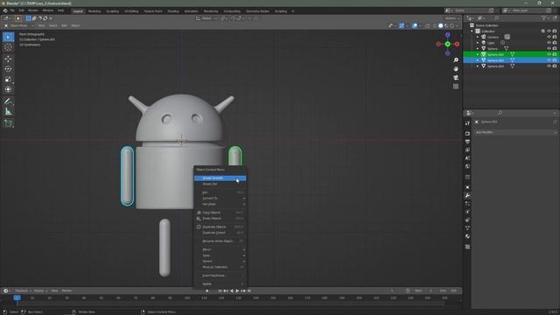560x315 pixels.
Task: Open the Modifiers wrench tab
Action: coord(467,196)
